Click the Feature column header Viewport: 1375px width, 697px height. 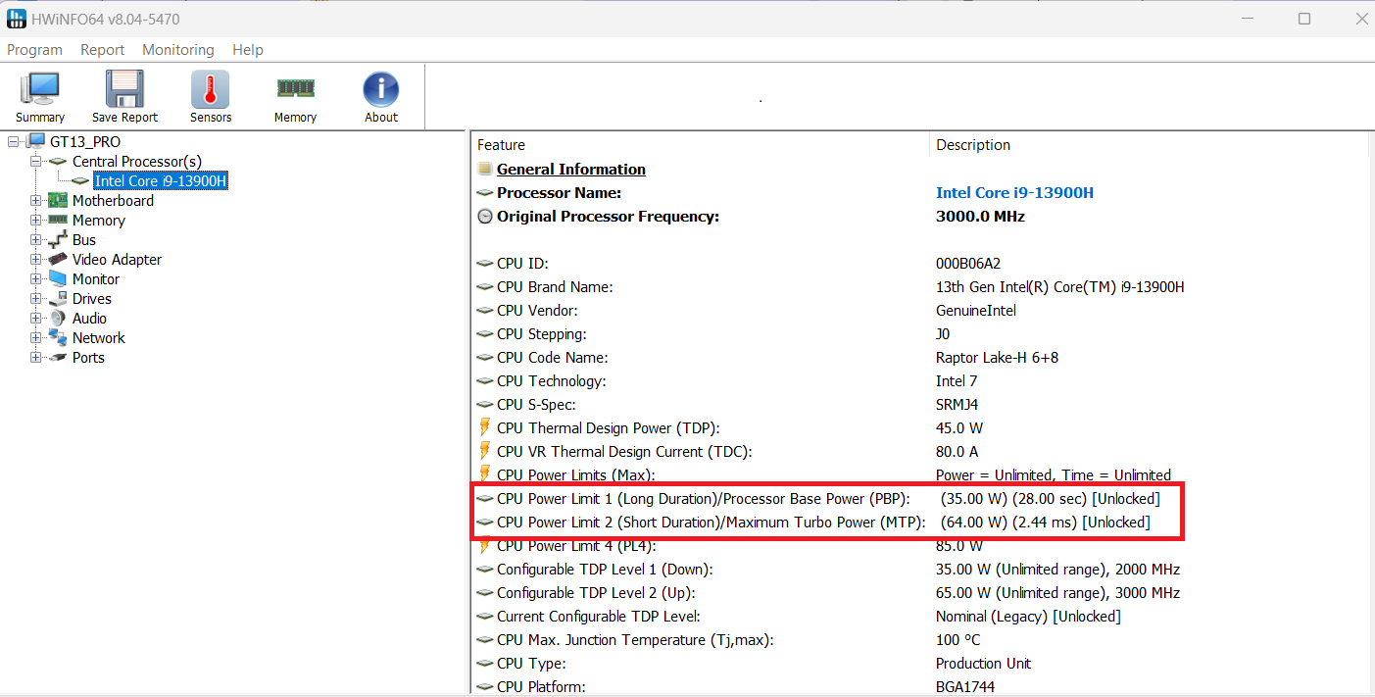click(x=700, y=144)
